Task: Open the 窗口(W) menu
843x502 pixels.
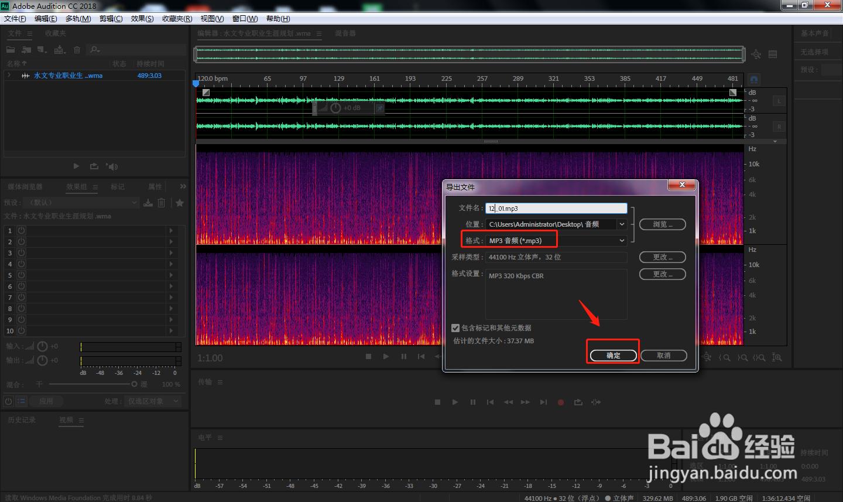Action: pos(245,19)
